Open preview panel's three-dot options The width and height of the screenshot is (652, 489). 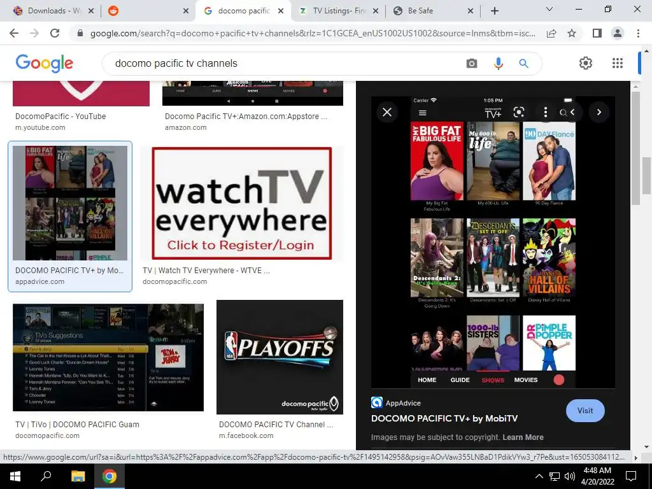[x=546, y=112]
